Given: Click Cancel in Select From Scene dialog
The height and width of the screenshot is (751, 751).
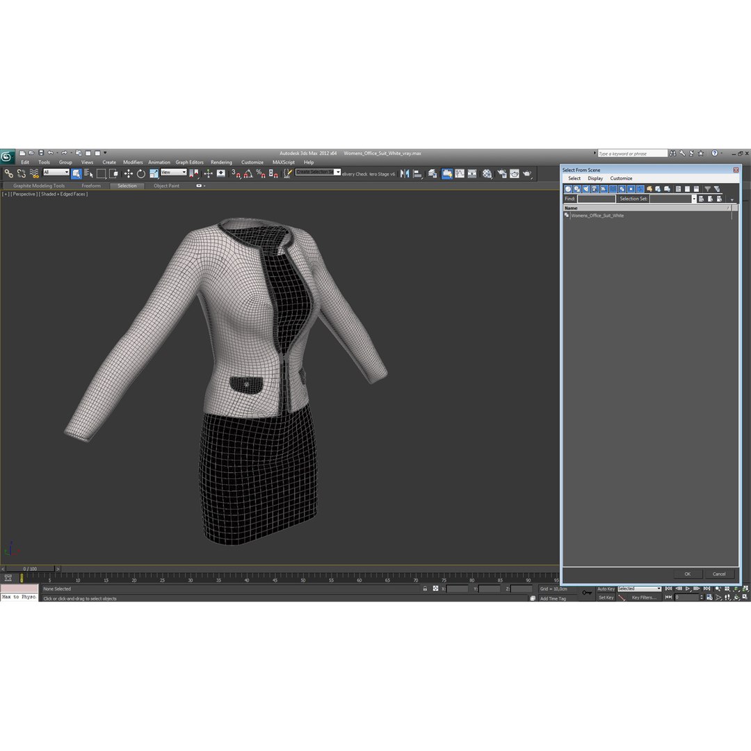Looking at the screenshot, I should 719,574.
